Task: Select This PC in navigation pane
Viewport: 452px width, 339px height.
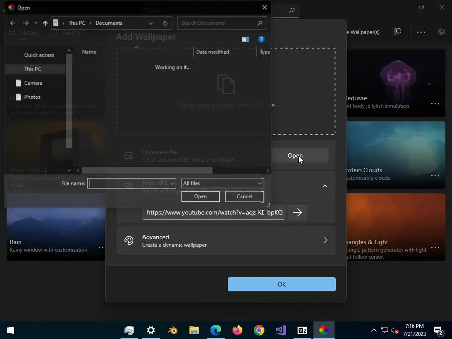Action: tap(33, 69)
